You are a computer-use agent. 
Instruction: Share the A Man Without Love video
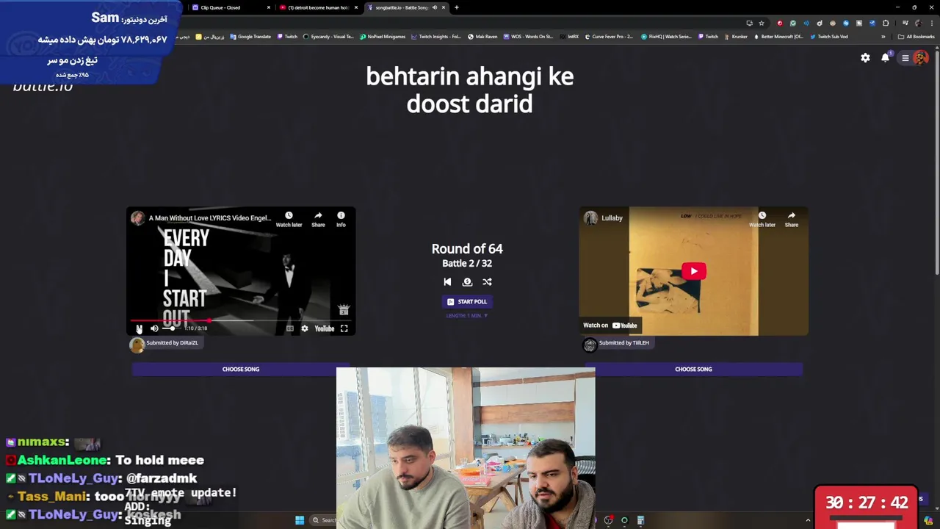point(318,219)
